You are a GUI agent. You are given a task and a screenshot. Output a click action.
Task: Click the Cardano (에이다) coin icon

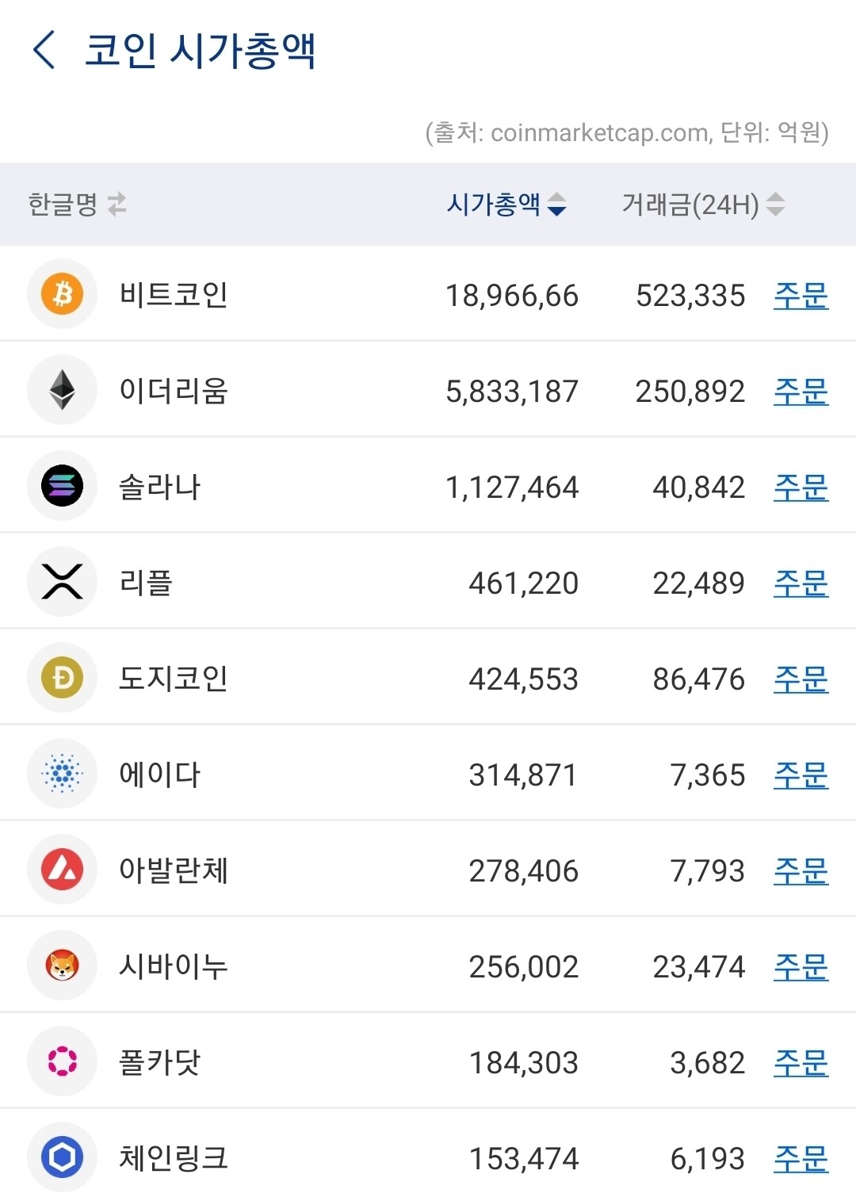61,774
